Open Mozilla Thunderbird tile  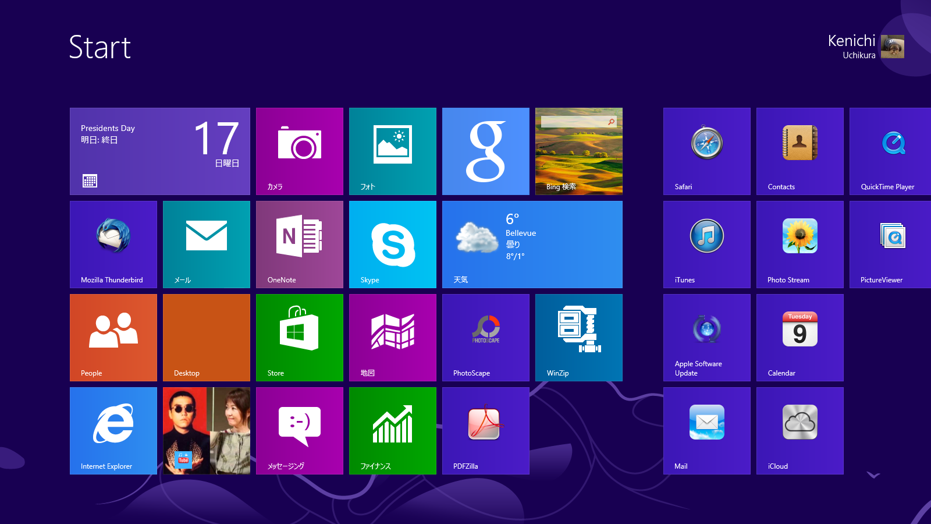[113, 245]
